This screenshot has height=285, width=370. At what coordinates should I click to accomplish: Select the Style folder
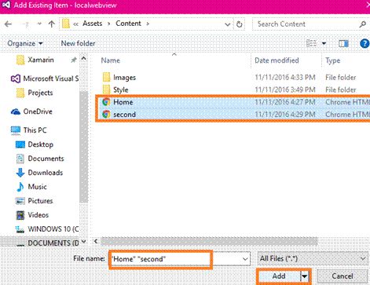coord(121,90)
